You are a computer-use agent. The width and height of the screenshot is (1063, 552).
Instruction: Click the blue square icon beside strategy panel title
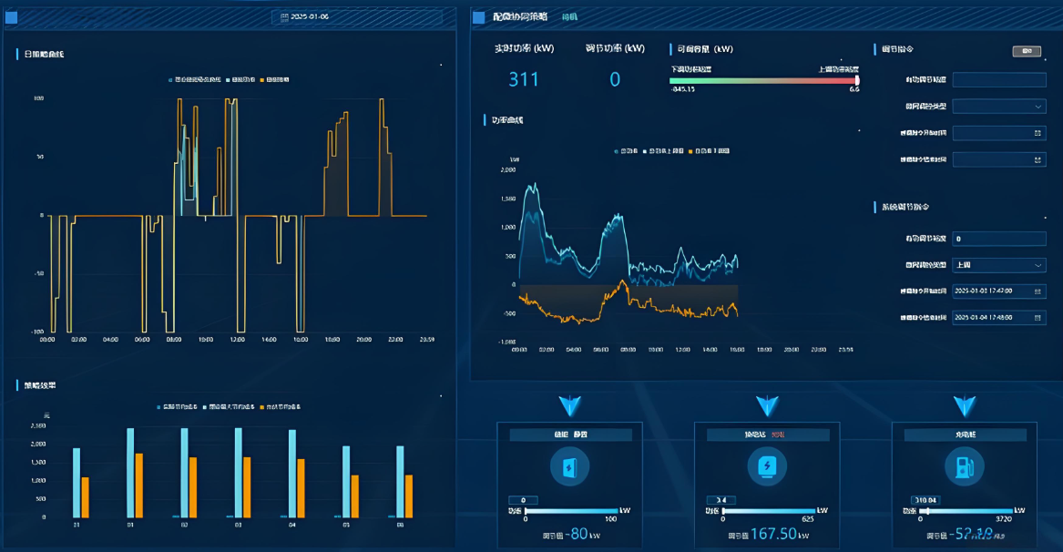479,17
